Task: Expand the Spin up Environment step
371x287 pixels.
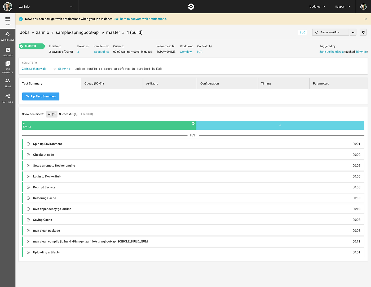Action: (193, 144)
